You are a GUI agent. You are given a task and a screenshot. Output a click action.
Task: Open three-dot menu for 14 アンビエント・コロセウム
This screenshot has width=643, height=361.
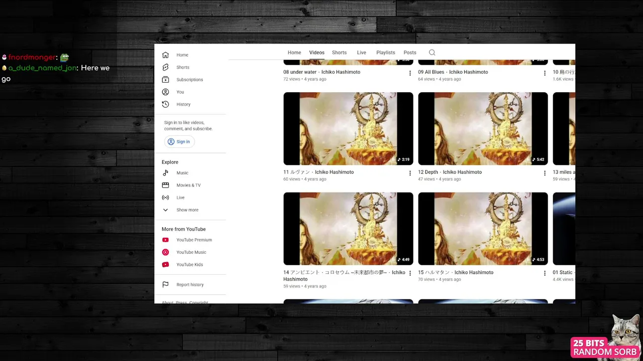pyautogui.click(x=410, y=273)
